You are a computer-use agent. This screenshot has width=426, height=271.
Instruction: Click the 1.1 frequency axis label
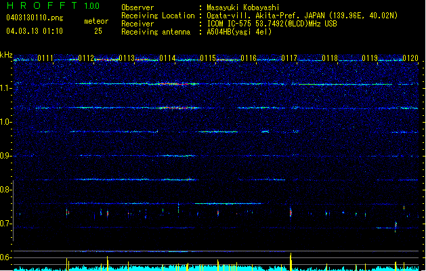[x=6, y=88]
